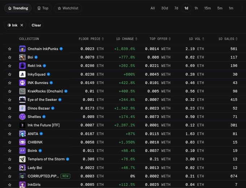
Task: Open the Ink the Future [ITF] collection name
Action: 44,125
